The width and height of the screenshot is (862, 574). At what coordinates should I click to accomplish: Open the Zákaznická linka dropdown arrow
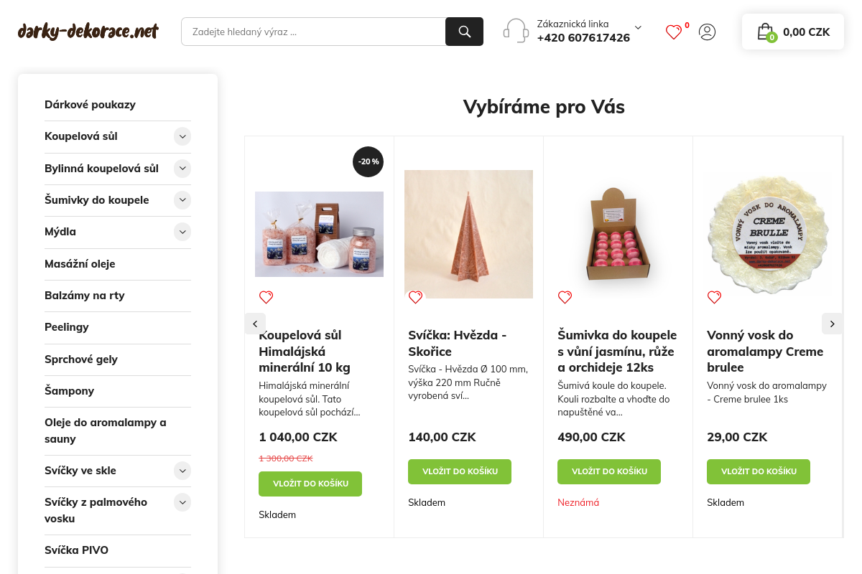tap(638, 27)
